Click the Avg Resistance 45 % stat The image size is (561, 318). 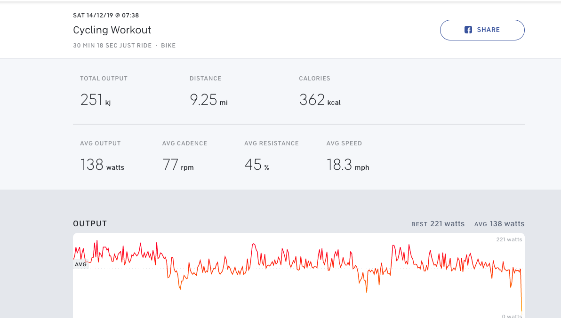coord(256,165)
